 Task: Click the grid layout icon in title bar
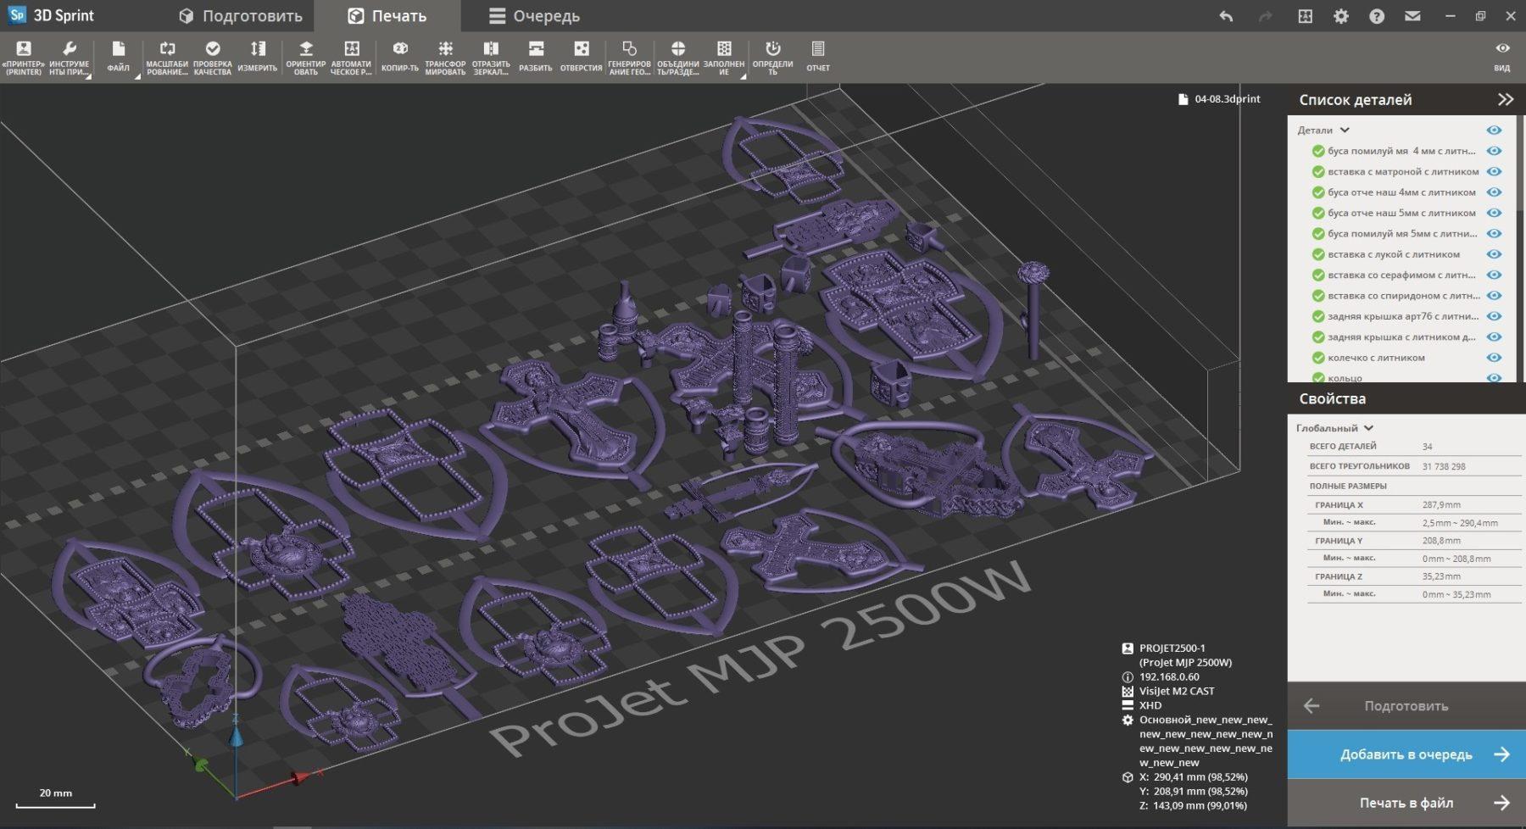(1306, 16)
